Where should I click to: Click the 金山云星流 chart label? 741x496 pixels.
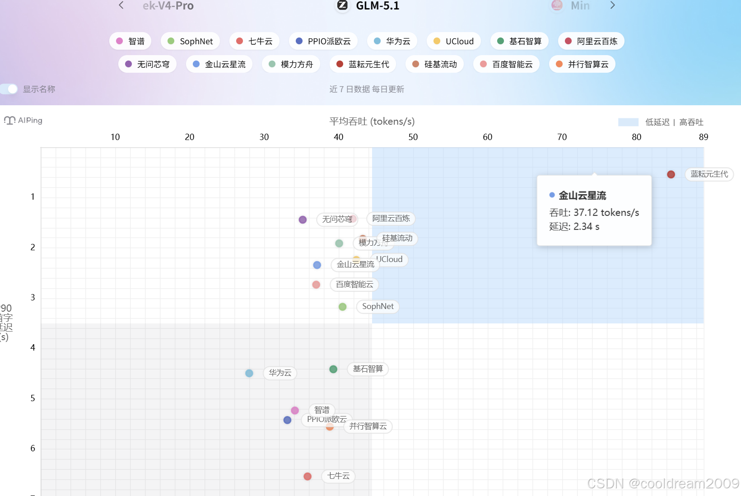(x=355, y=264)
